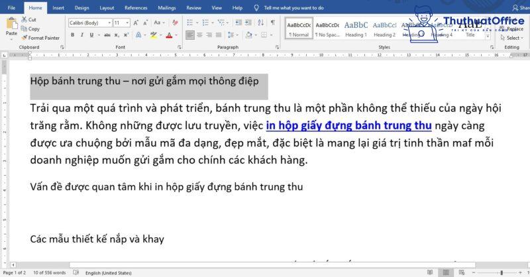Viewport: 530px width, 277px height.
Task: Open the Font dialog launcher
Action: [x=179, y=47]
